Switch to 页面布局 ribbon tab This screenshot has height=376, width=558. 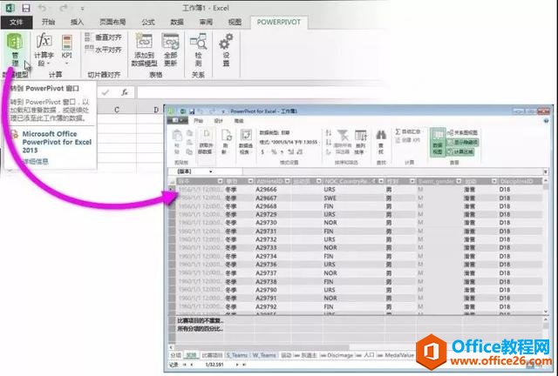pyautogui.click(x=112, y=22)
